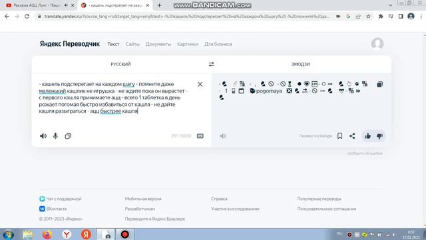Go forward in browser history
The width and height of the screenshot is (426, 240).
pos(17,16)
